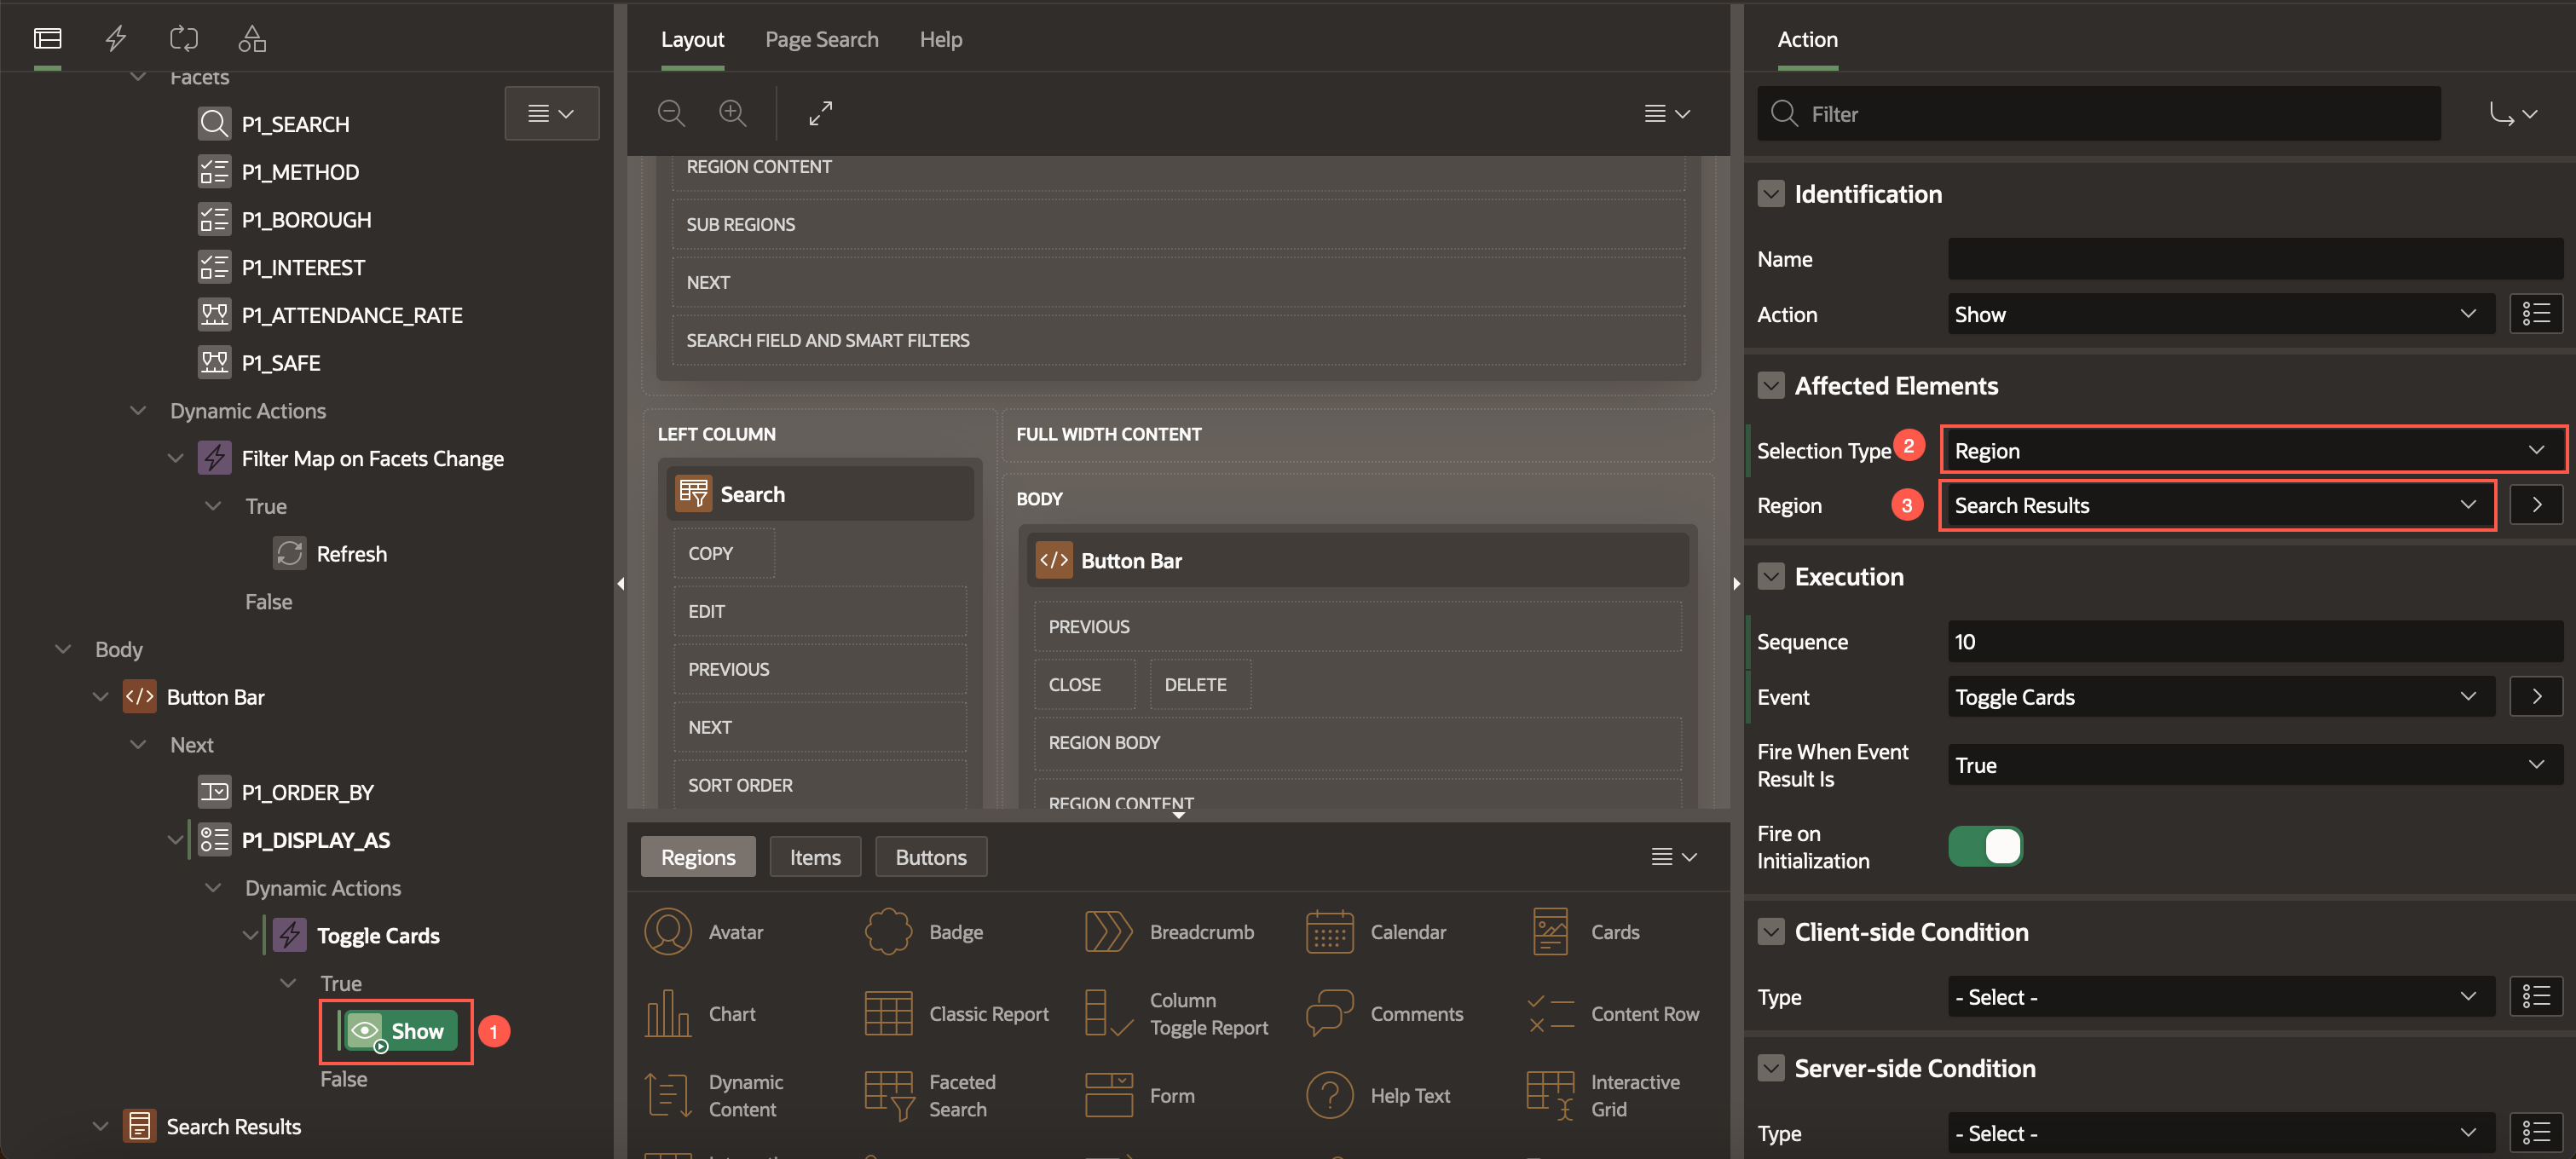
Task: Collapse the Button Bar tree node
Action: (100, 697)
